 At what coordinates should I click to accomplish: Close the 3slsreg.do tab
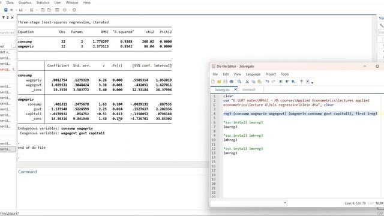click(x=235, y=89)
